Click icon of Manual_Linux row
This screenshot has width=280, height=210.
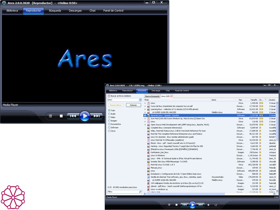click(148, 168)
